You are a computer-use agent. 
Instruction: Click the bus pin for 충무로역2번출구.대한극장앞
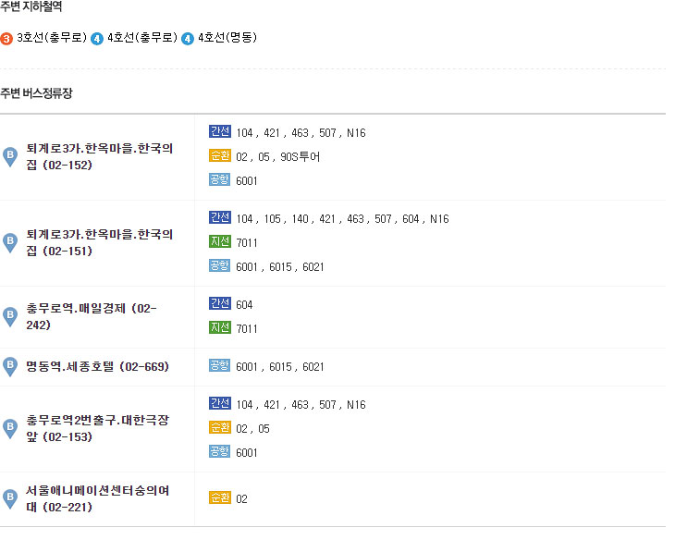(10, 429)
